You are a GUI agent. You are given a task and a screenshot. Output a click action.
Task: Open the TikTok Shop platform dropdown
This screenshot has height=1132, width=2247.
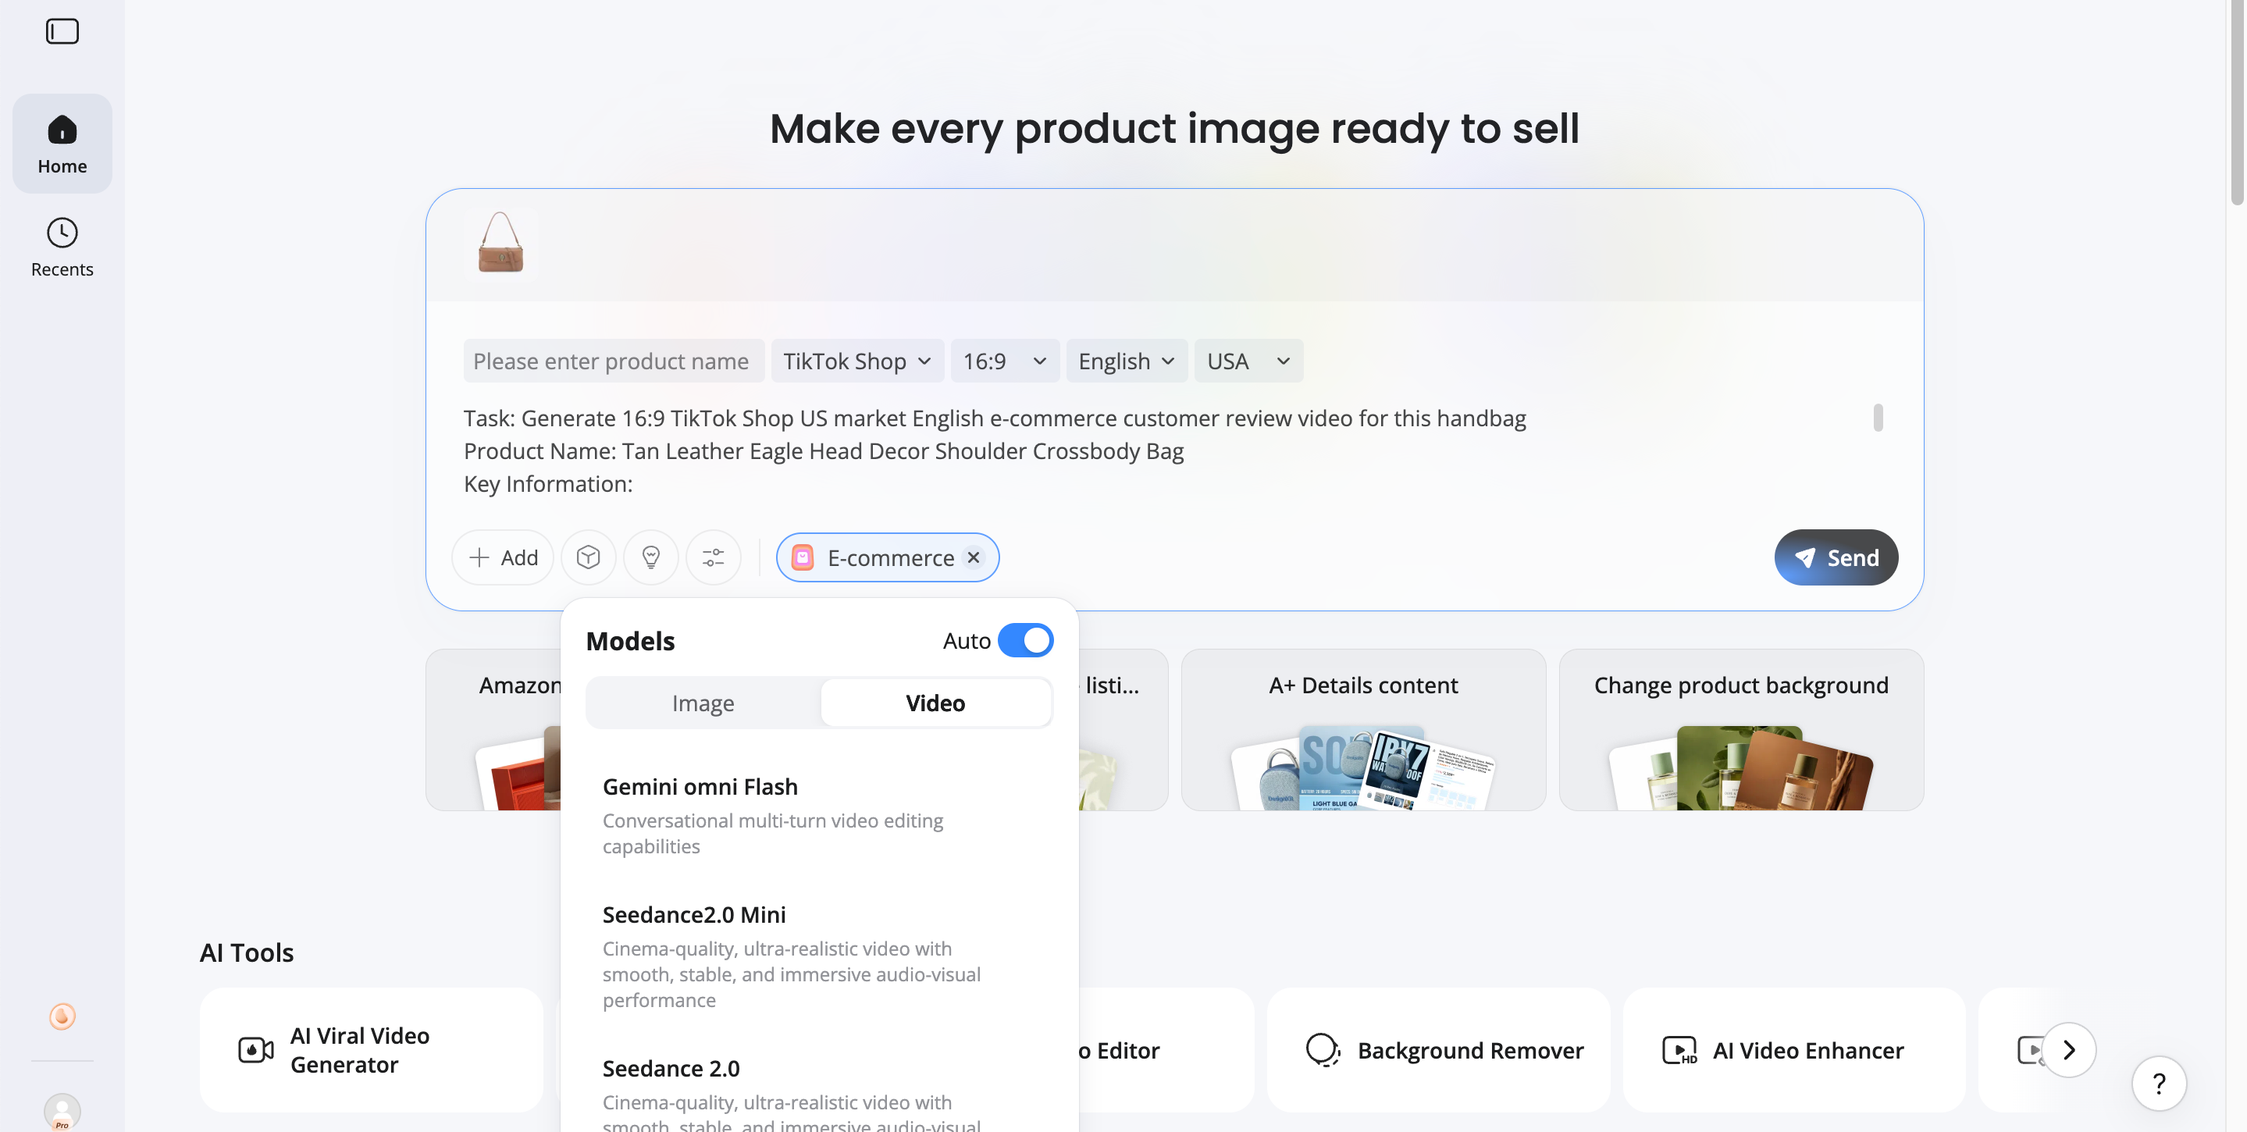pyautogui.click(x=857, y=361)
